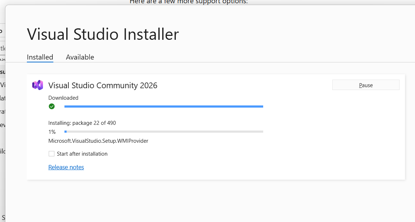The width and height of the screenshot is (415, 222).
Task: Click the 1% progress percentage label
Action: [x=52, y=132]
